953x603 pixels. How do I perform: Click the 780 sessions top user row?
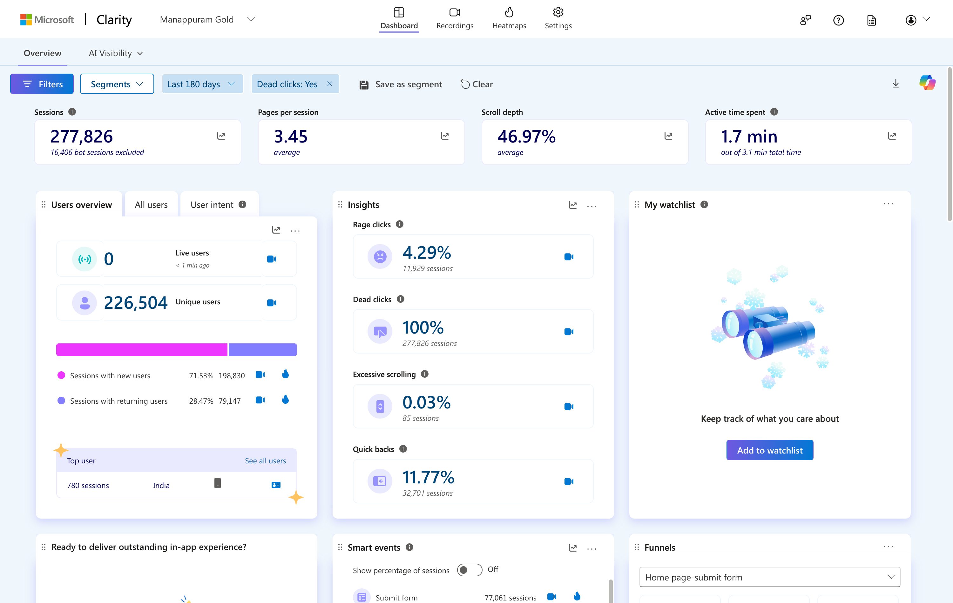[x=177, y=485]
